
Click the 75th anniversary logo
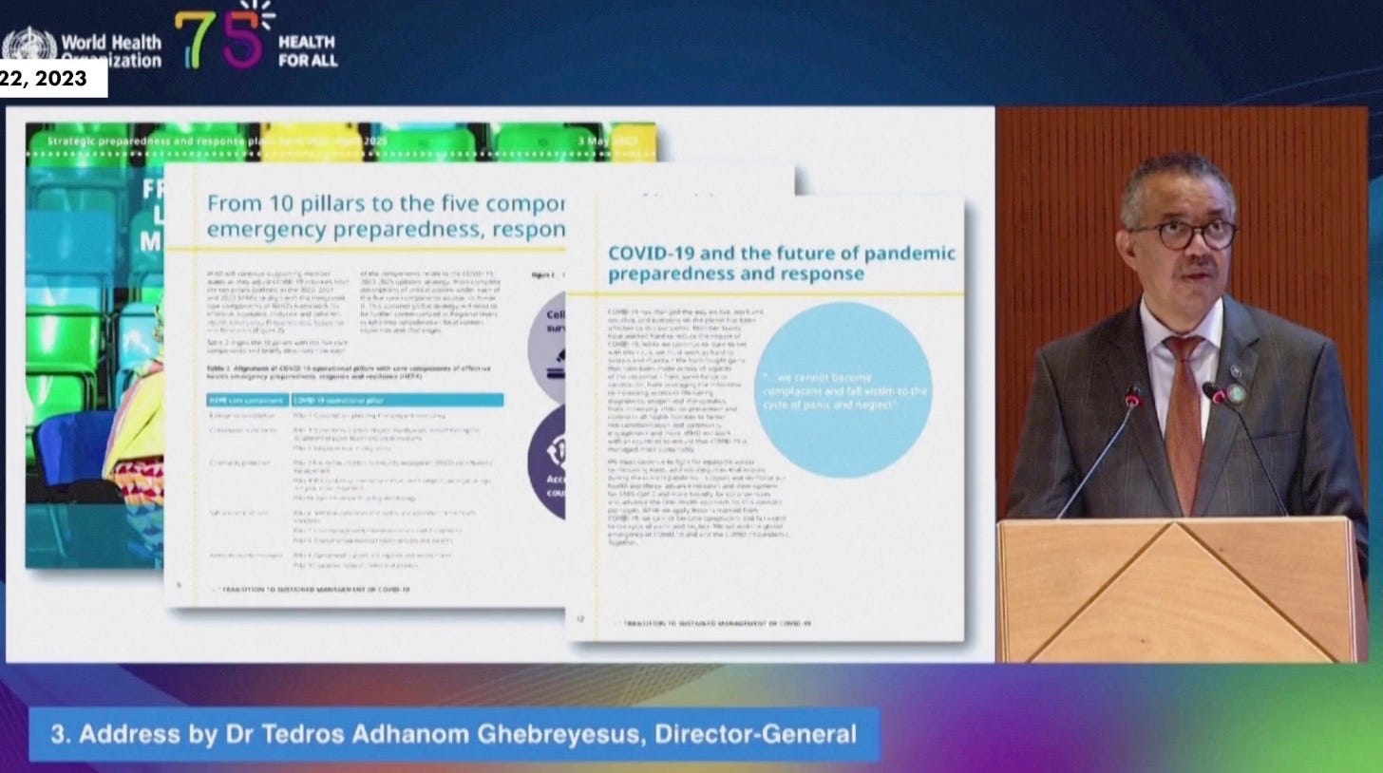224,36
